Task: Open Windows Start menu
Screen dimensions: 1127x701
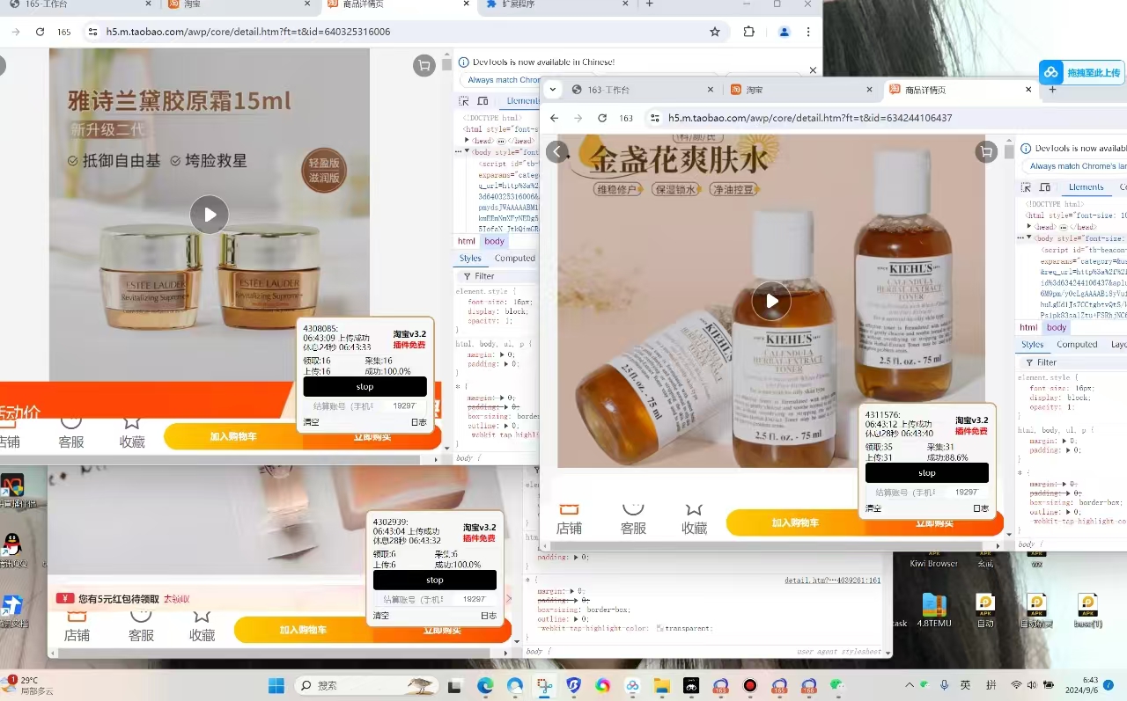Action: coord(276,685)
